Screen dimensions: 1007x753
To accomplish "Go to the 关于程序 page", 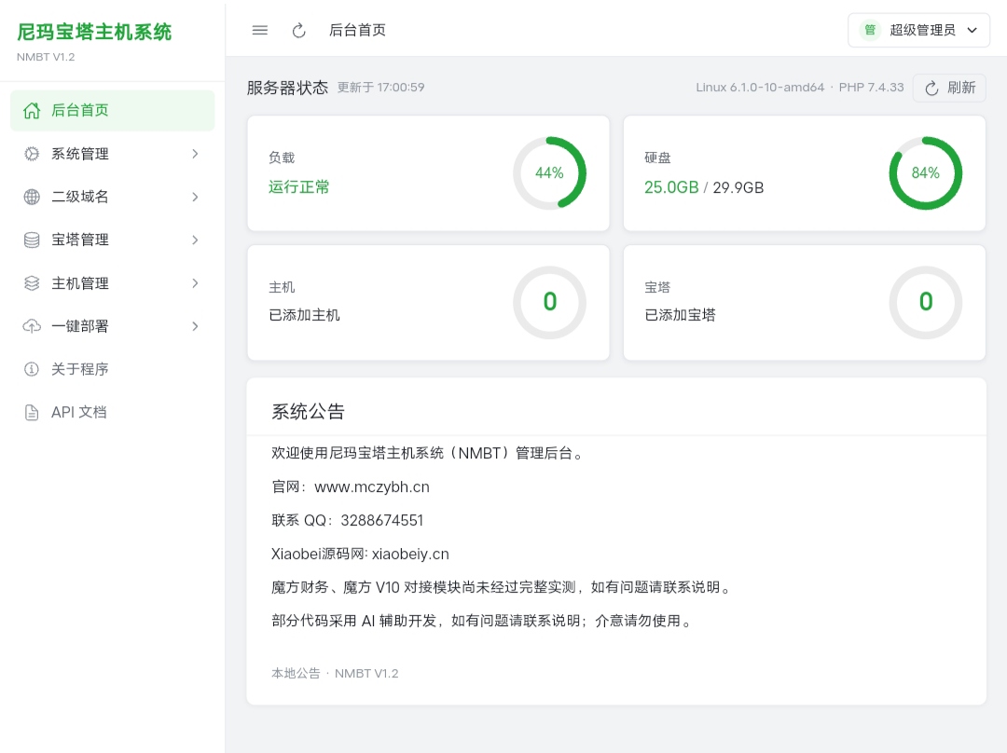I will point(113,369).
